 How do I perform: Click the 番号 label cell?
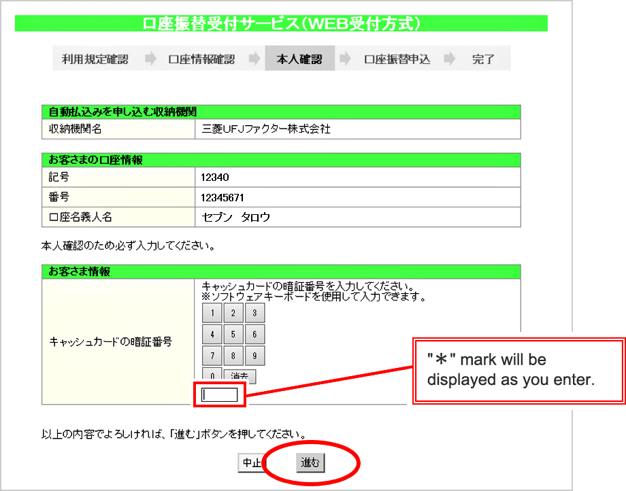tap(118, 197)
